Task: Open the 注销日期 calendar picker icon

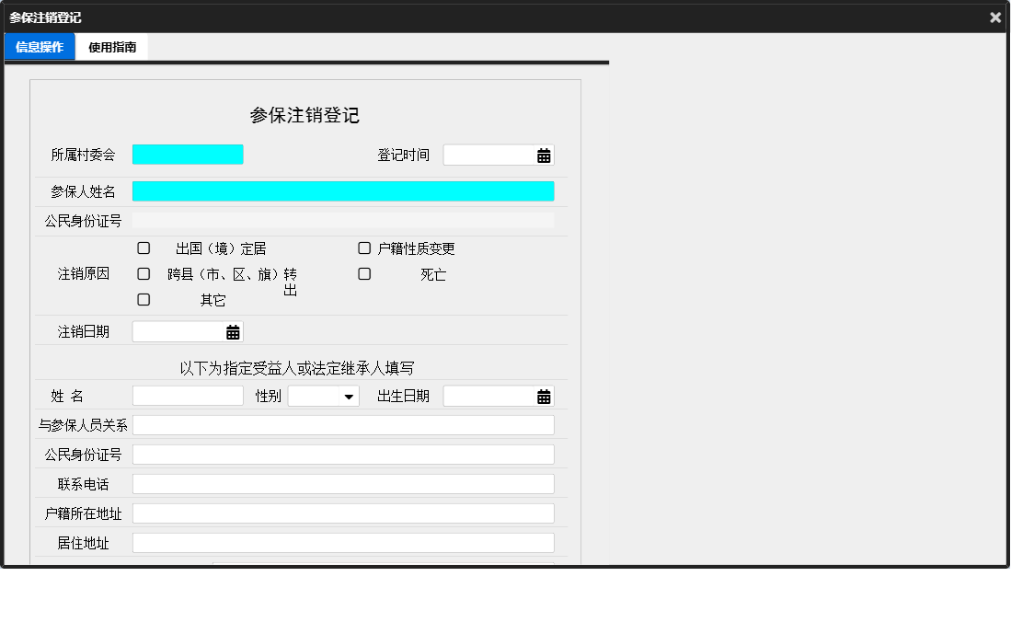Action: [x=234, y=330]
